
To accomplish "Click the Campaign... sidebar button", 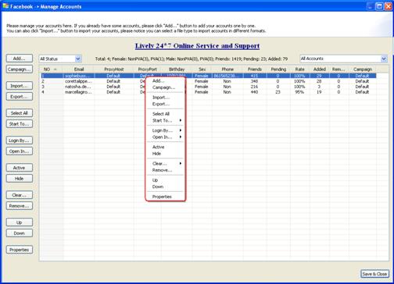I will pyautogui.click(x=20, y=69).
